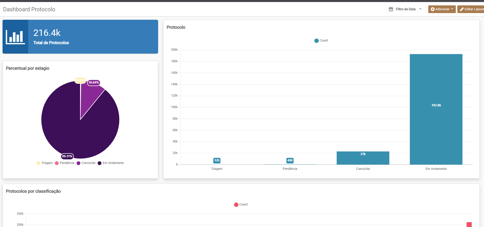
Task: Open the Filtro de Data dropdown
Action: point(405,9)
